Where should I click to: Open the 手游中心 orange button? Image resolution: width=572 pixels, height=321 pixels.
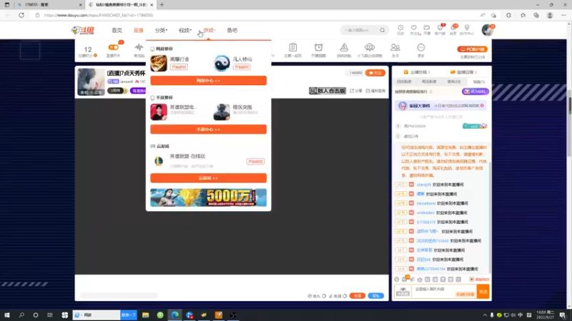[208, 129]
